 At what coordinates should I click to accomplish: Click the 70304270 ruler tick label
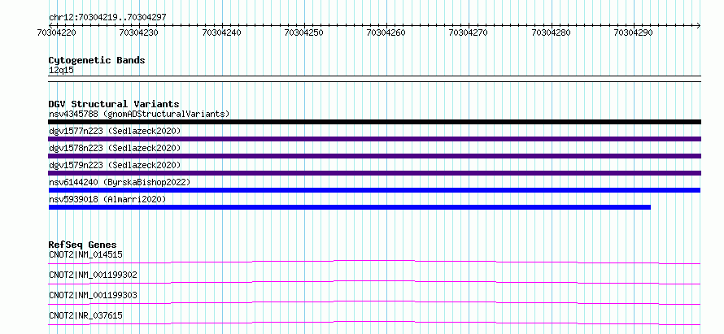tap(469, 33)
